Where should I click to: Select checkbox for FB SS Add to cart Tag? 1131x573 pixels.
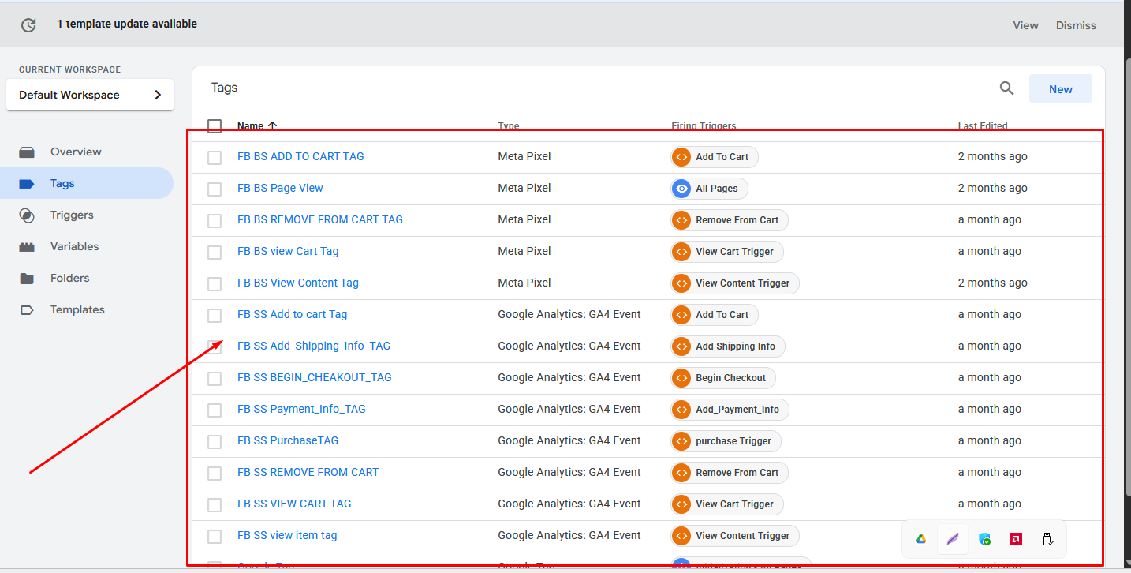(215, 315)
